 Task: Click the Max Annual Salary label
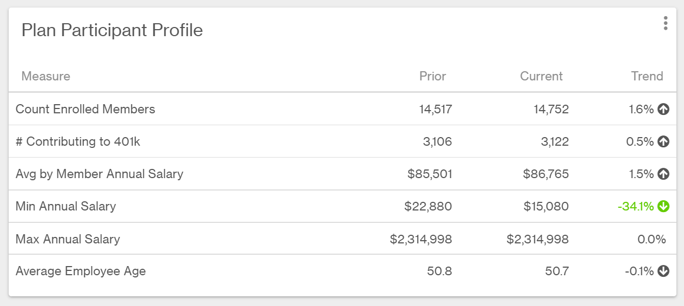(x=68, y=239)
